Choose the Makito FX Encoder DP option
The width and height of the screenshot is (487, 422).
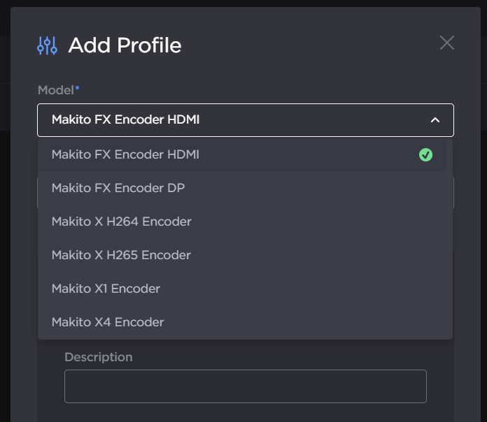(x=118, y=188)
